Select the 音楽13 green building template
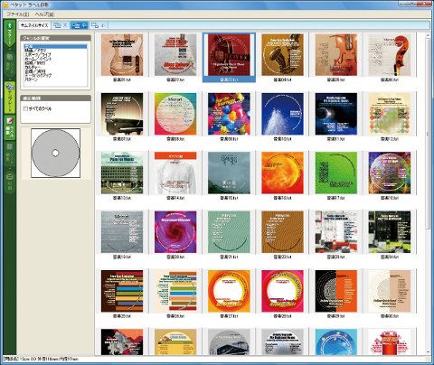This screenshot has width=434, height=365. 122,173
